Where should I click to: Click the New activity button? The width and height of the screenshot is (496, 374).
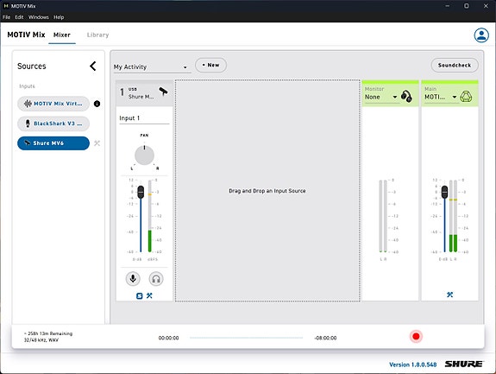[x=210, y=65]
